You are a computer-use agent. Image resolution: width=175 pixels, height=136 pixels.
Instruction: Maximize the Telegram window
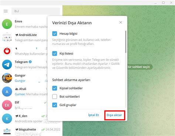(163, 3)
